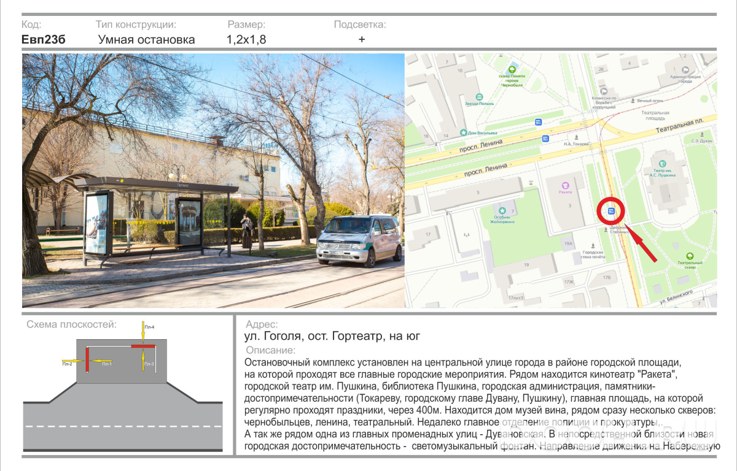Select the Ракета cinema icon
This screenshot has height=471, width=737.
click(x=565, y=185)
